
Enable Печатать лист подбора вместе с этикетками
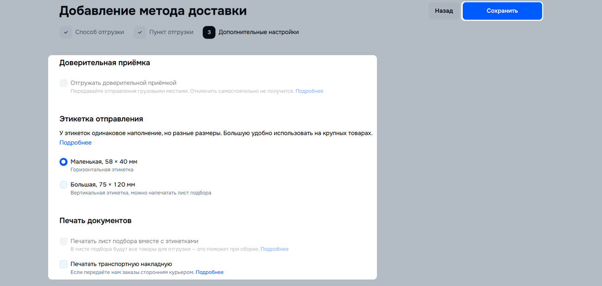(x=64, y=241)
